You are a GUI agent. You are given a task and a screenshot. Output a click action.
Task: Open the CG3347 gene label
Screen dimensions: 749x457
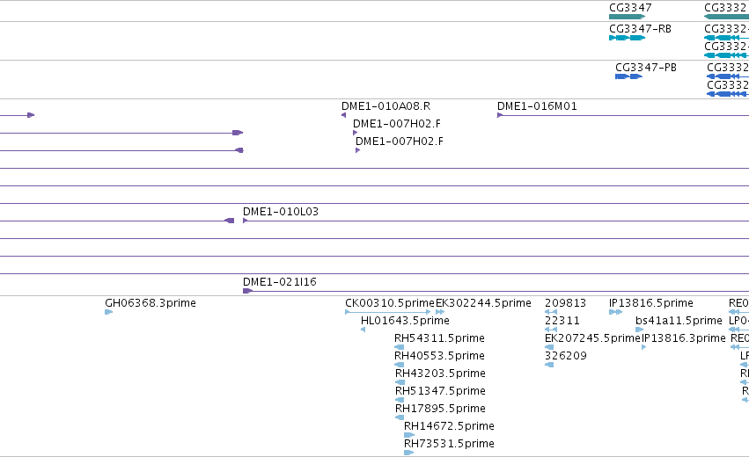click(x=630, y=8)
